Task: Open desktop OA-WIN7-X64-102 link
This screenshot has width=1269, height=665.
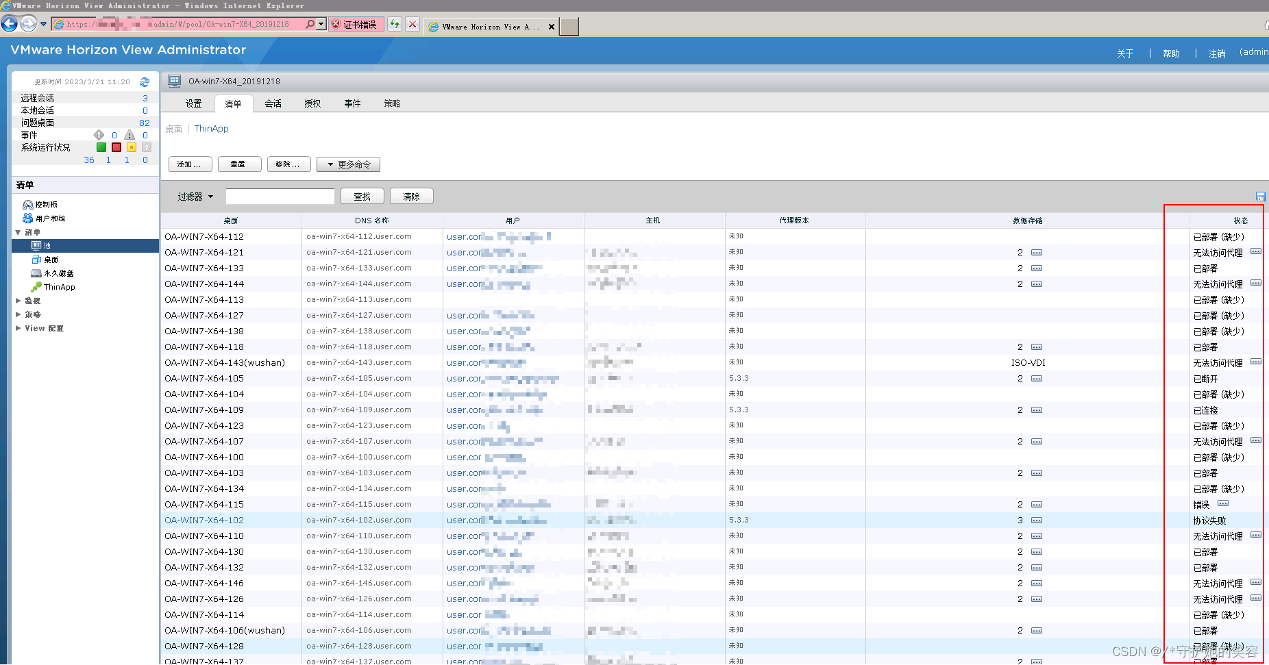Action: coord(204,520)
